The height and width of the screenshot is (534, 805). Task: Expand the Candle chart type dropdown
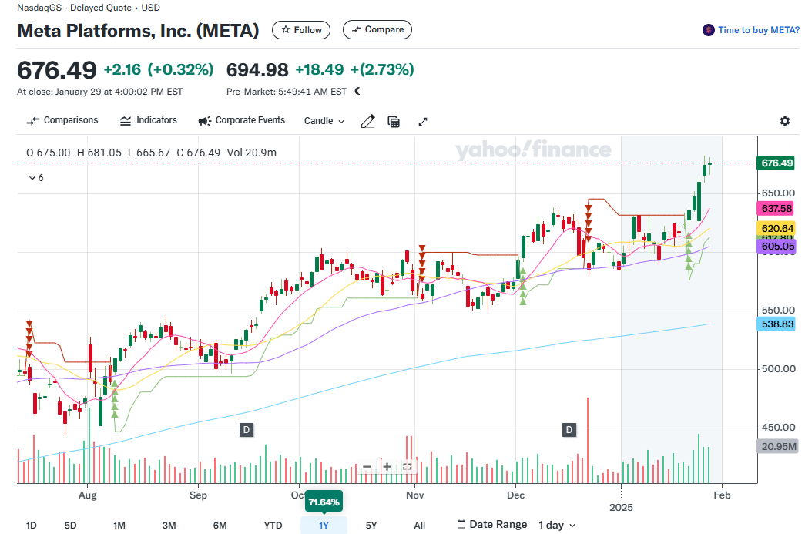(324, 121)
